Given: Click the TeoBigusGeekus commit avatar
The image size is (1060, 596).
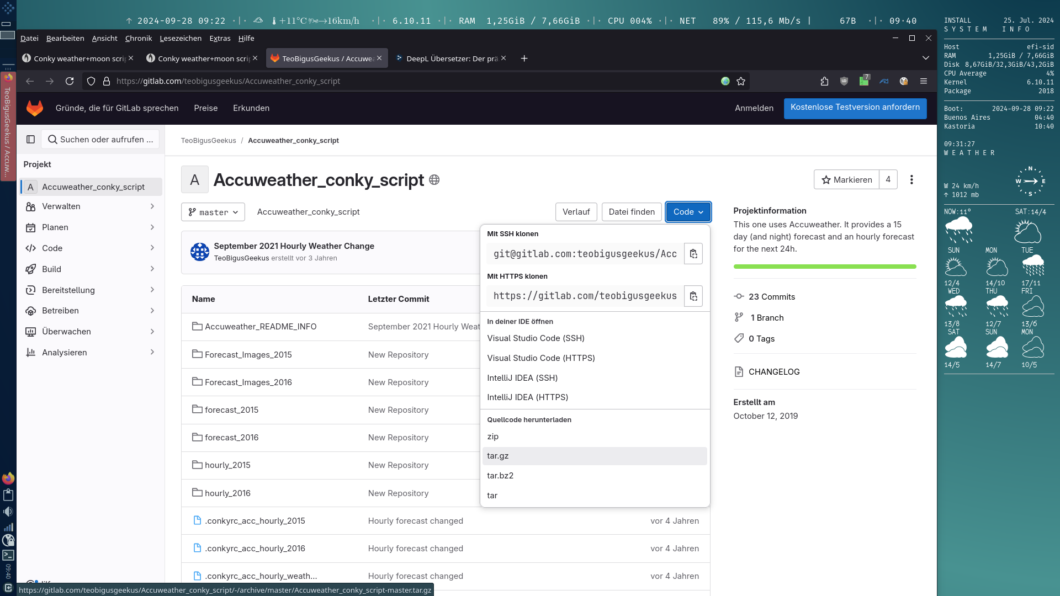Looking at the screenshot, I should (199, 252).
